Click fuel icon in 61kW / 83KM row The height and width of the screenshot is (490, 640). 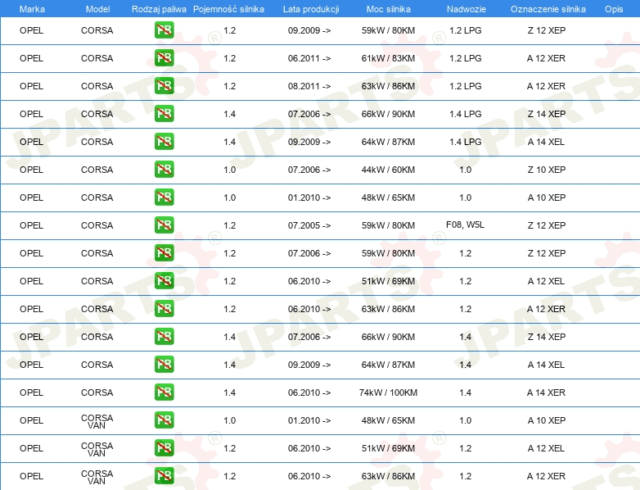(164, 58)
